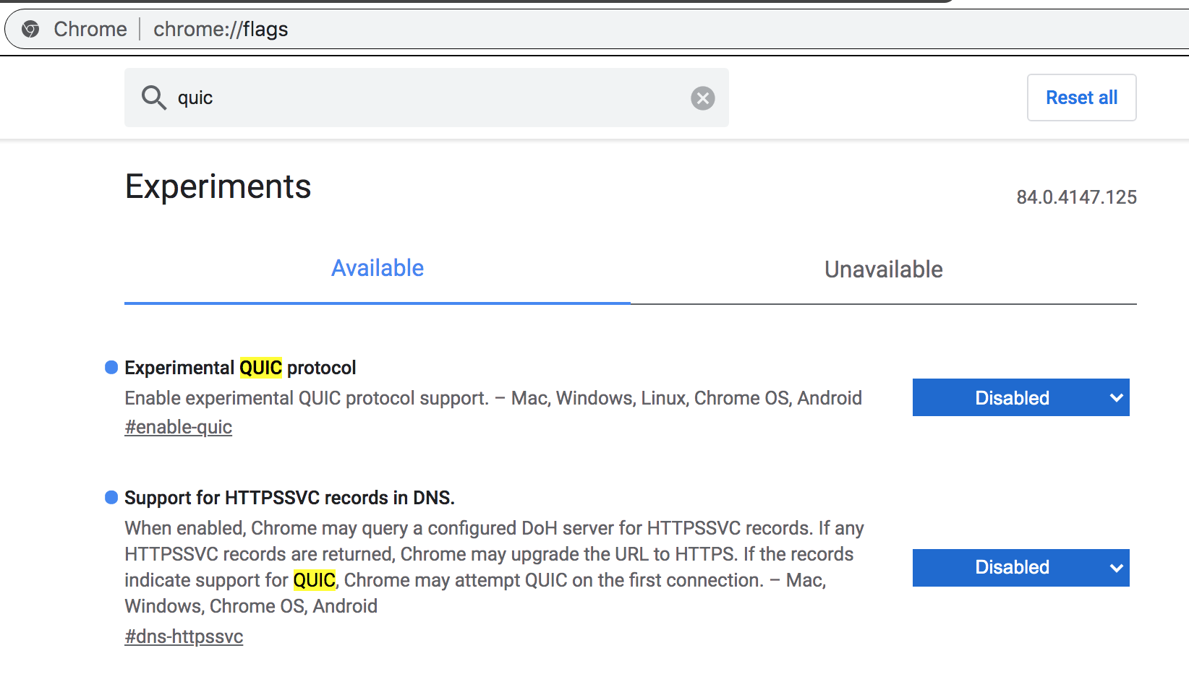Click the chrome://flags URL in address bar

click(221, 29)
